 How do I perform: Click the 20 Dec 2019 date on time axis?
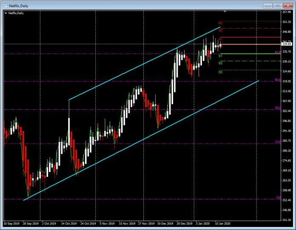pos(185,223)
